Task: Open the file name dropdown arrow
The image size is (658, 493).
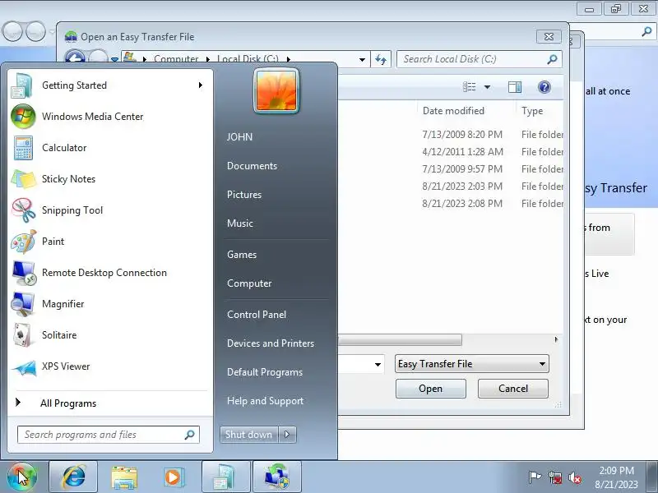Action: (378, 364)
